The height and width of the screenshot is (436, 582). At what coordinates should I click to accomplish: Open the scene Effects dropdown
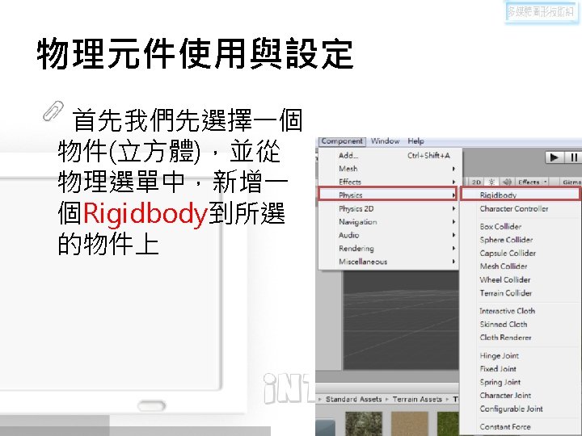pos(532,182)
